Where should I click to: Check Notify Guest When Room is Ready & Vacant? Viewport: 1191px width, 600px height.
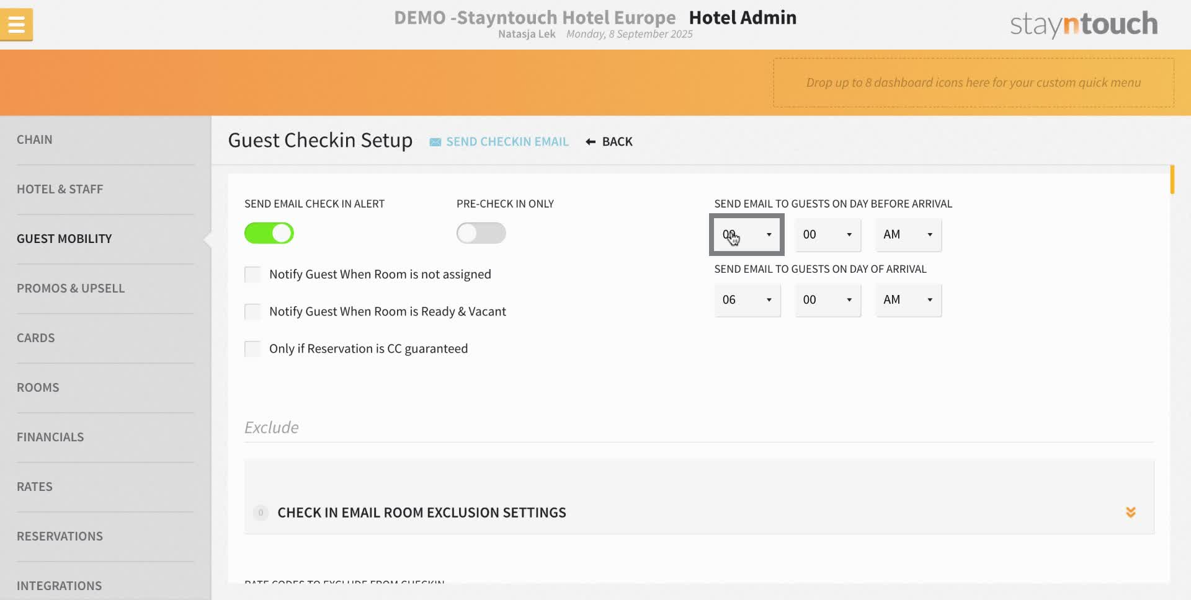pos(252,311)
